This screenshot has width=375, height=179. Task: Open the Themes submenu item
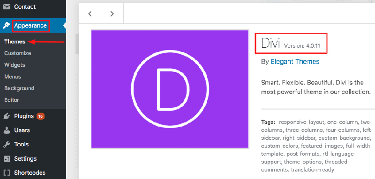(15, 42)
